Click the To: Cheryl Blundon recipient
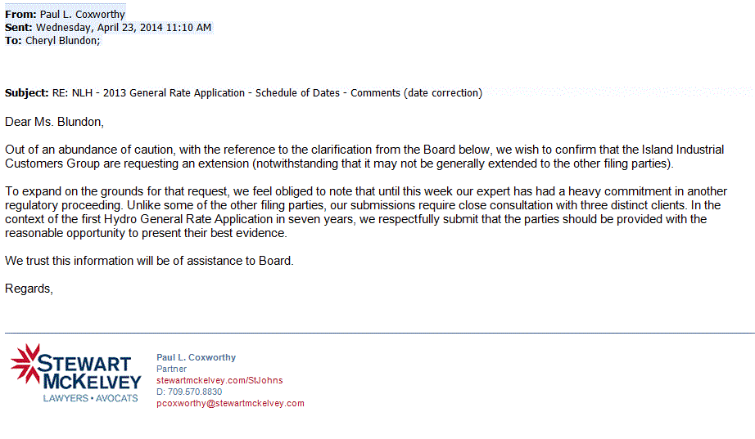Image resolution: width=755 pixels, height=439 pixels. [52, 40]
